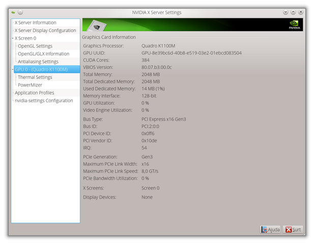The height and width of the screenshot is (244, 314).
Task: Click the Graphics Processor label
Action: [x=103, y=46]
